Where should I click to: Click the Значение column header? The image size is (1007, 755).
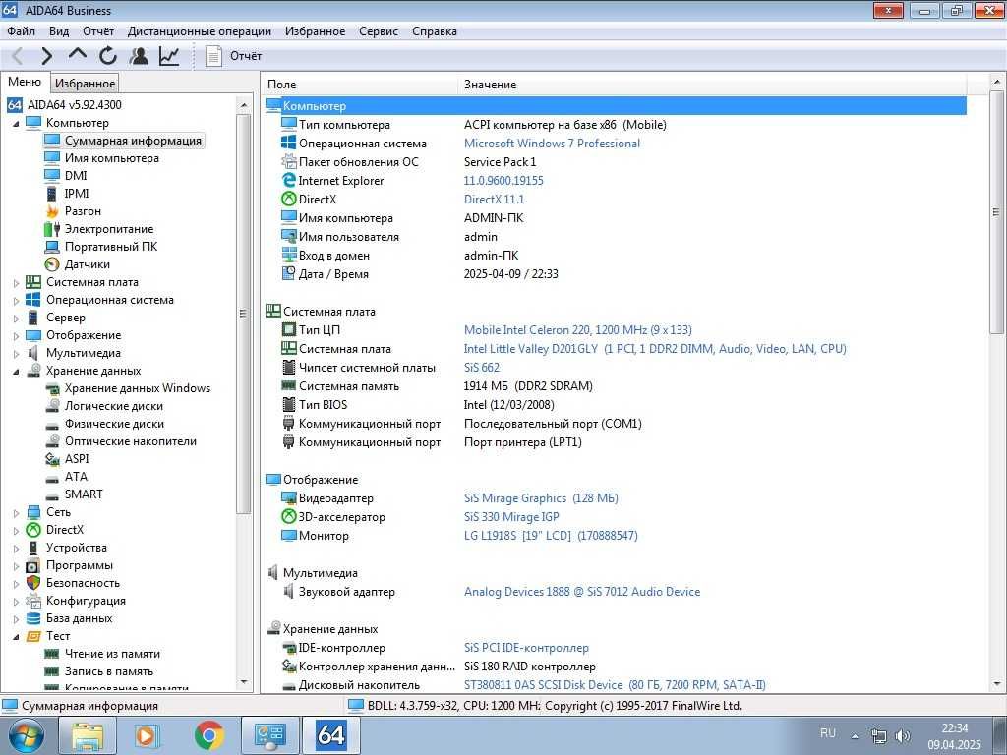[x=713, y=85]
